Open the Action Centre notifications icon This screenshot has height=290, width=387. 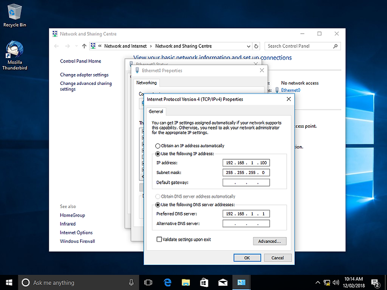tap(375, 283)
